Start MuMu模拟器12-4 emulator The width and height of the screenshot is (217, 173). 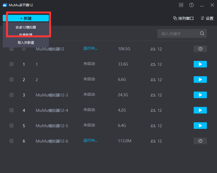pyautogui.click(x=200, y=110)
